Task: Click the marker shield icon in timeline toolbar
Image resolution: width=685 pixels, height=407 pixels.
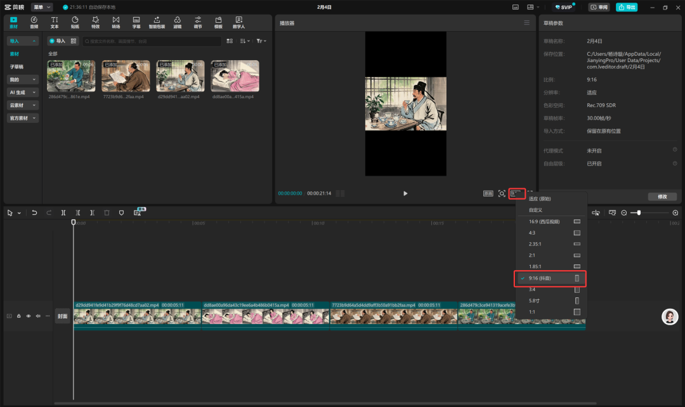Action: tap(121, 213)
